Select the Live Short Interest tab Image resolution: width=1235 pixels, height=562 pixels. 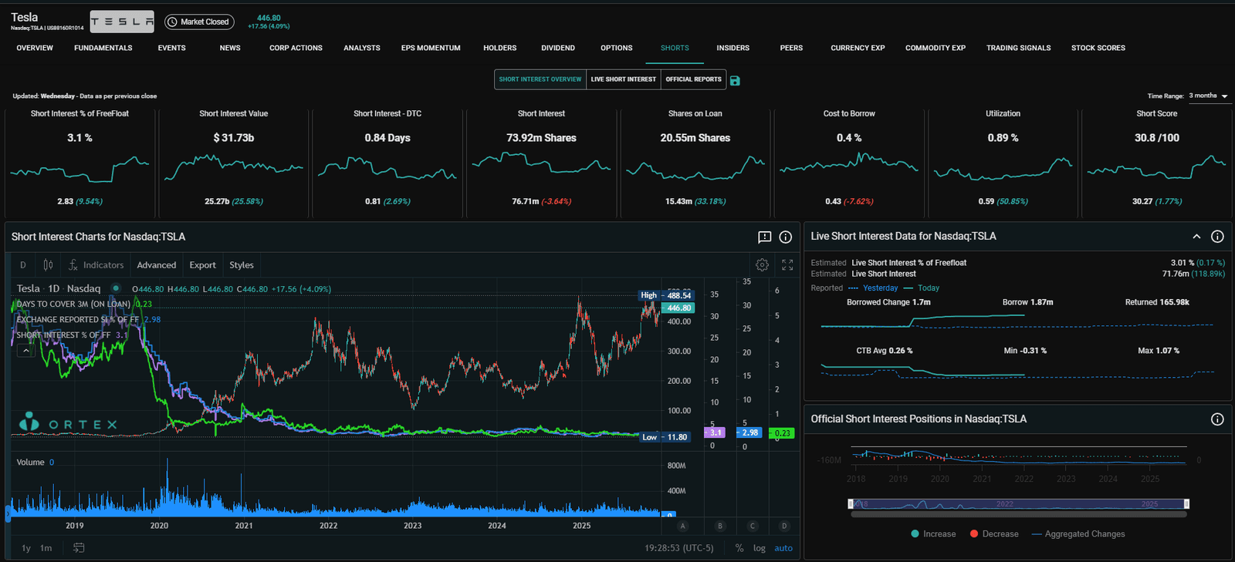tap(623, 79)
